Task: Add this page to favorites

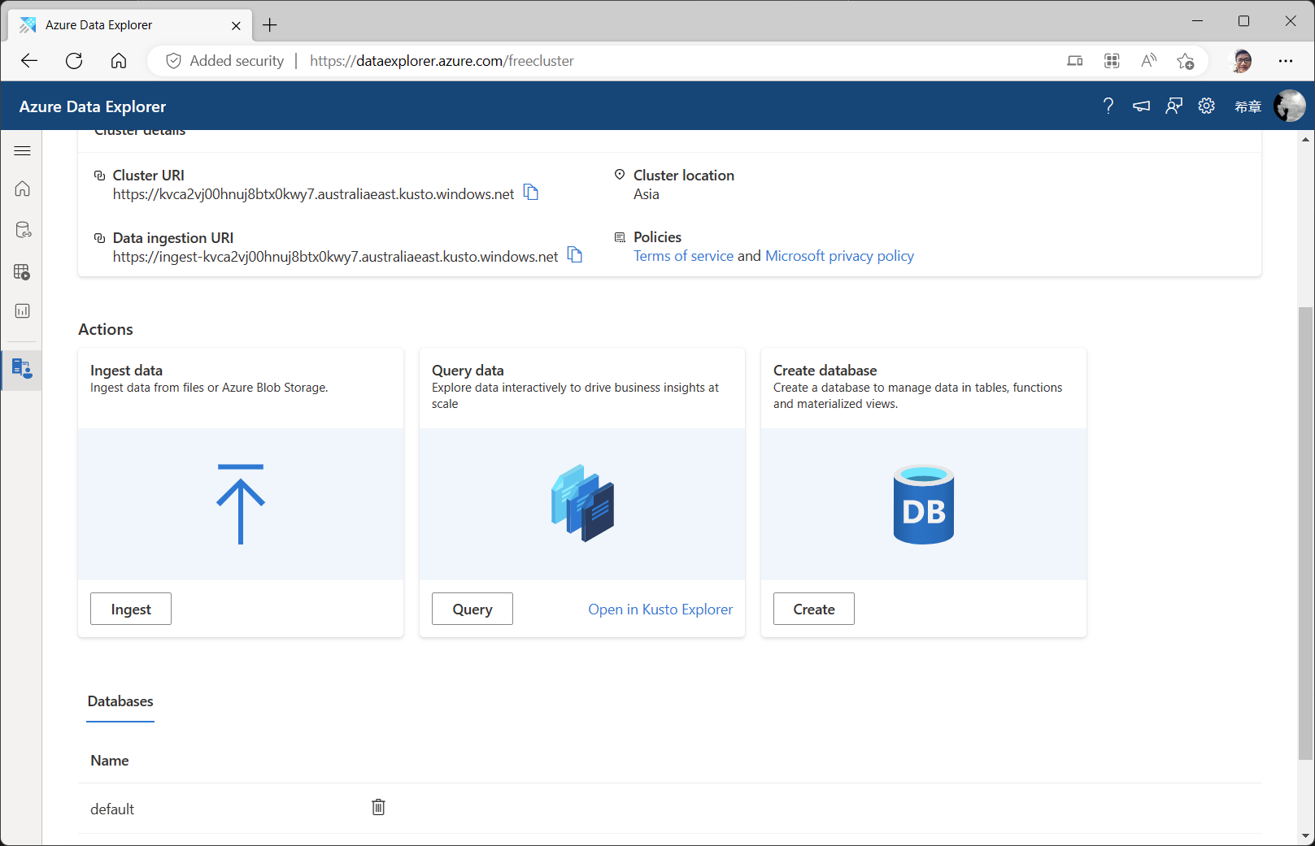Action: click(1185, 61)
